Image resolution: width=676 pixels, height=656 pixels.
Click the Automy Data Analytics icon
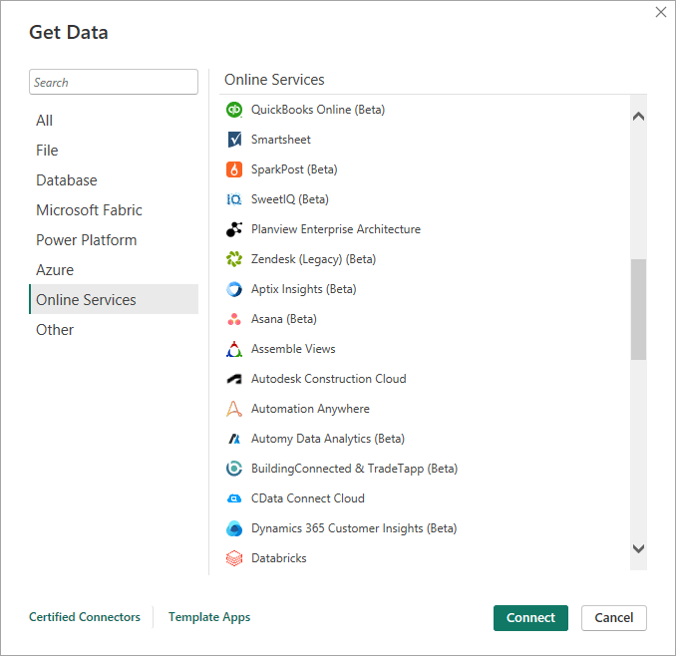234,439
